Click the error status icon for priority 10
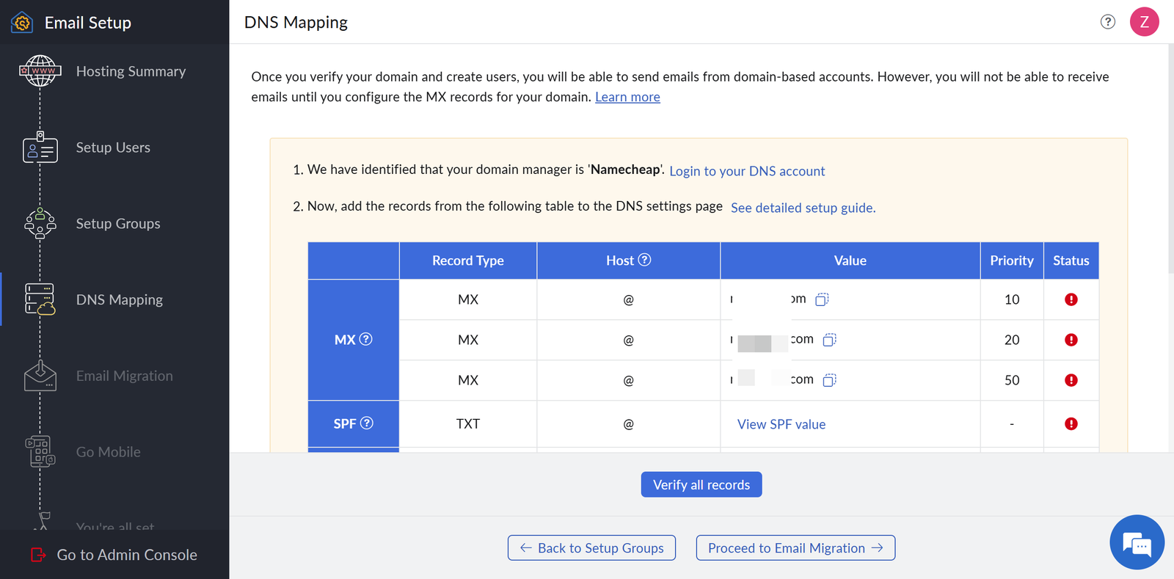Viewport: 1174px width, 579px height. coord(1071,299)
